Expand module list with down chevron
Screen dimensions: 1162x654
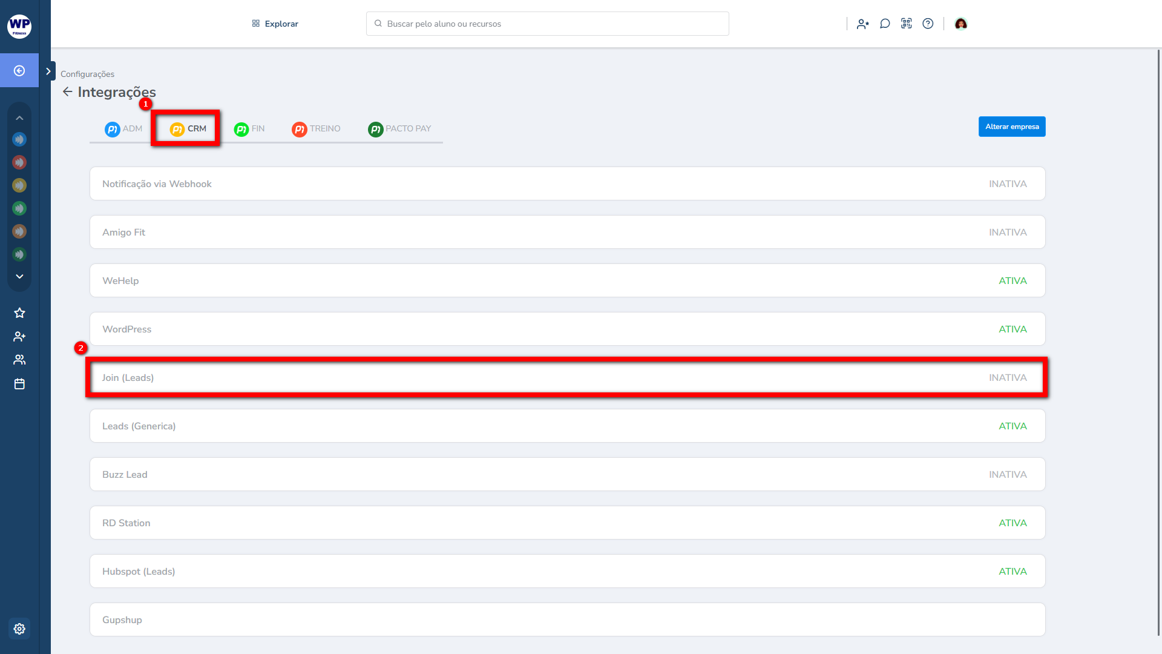[x=19, y=276]
